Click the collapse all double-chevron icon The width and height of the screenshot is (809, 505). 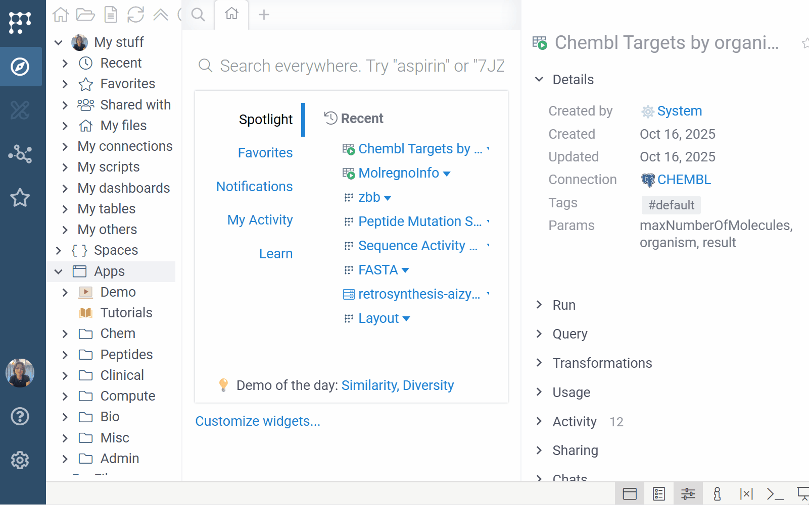click(161, 15)
